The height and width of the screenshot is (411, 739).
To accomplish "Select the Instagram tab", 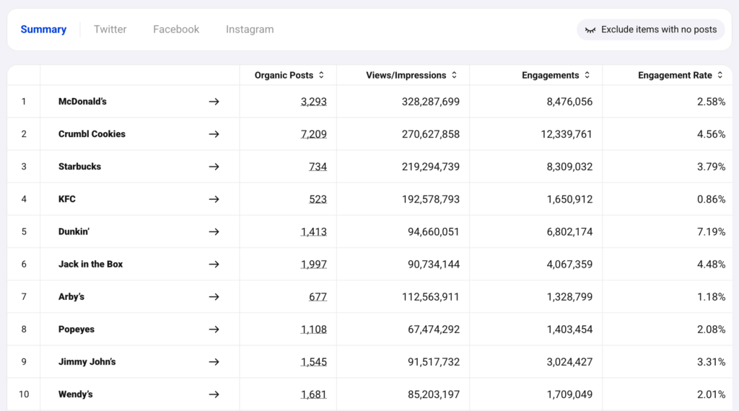I will 250,30.
